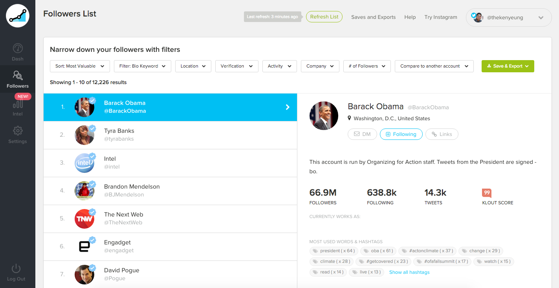Click the Refresh List button
559x288 pixels.
coord(324,17)
